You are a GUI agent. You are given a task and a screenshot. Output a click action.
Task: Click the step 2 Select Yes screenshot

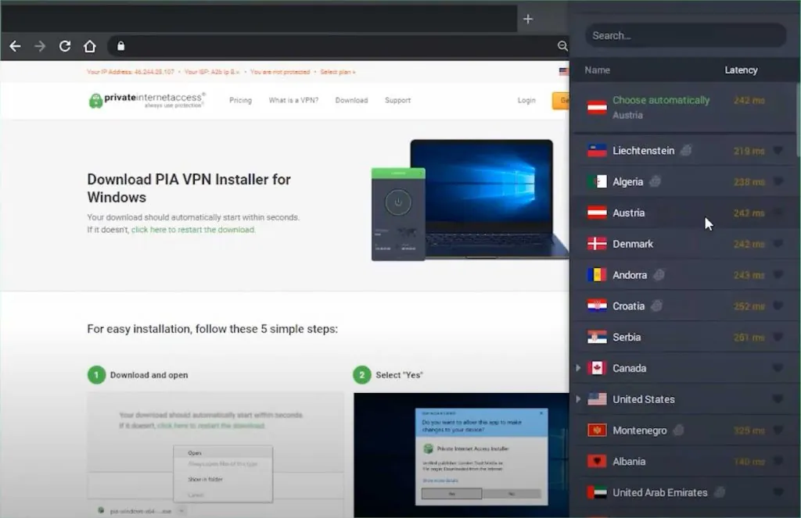(462, 455)
